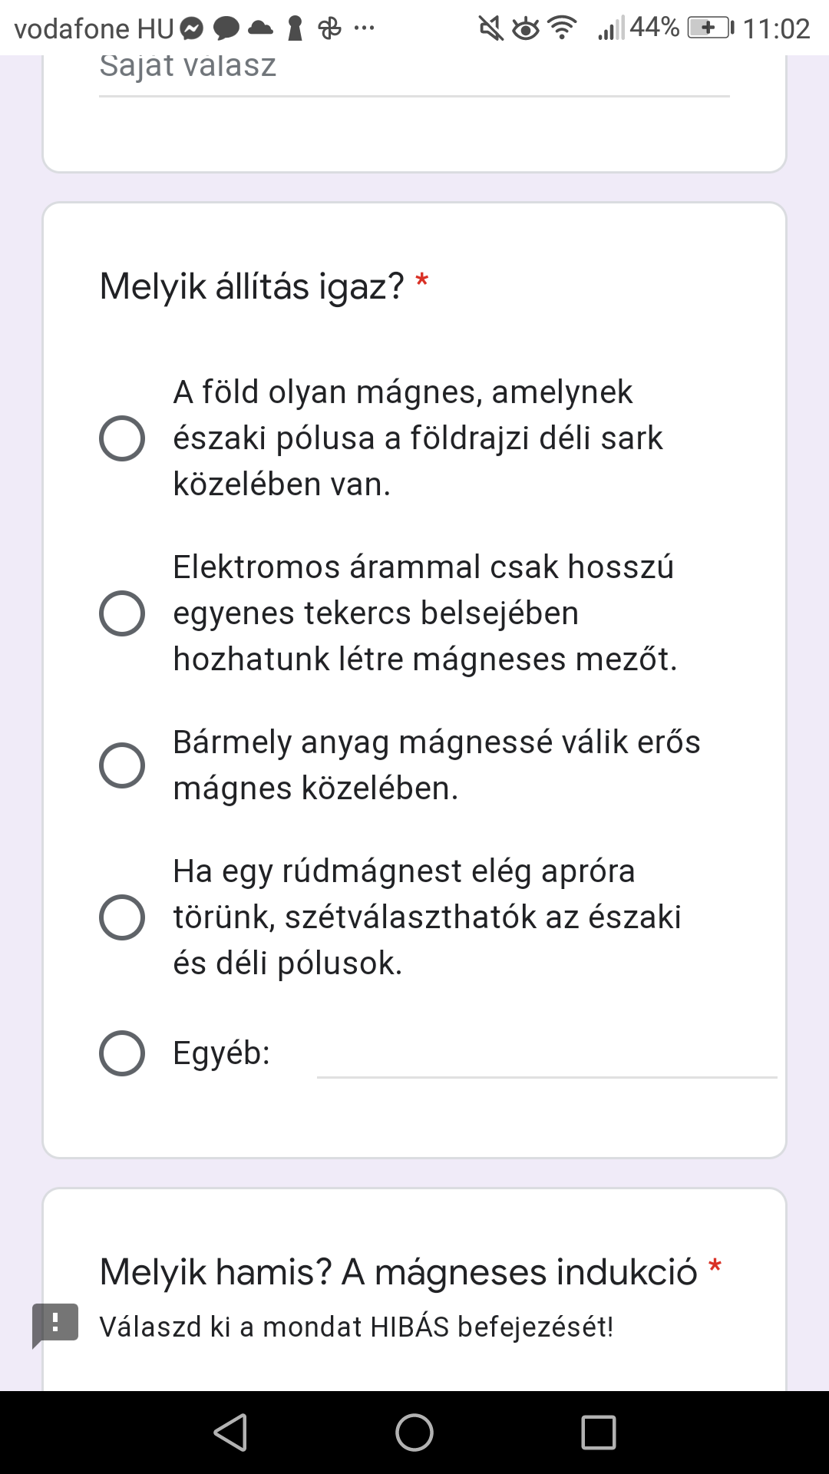The height and width of the screenshot is (1474, 829).
Task: Open recent apps with square button
Action: pos(599,1433)
